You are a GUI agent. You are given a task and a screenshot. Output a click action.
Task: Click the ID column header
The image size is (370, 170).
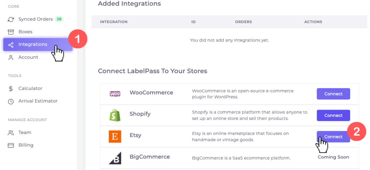(194, 22)
